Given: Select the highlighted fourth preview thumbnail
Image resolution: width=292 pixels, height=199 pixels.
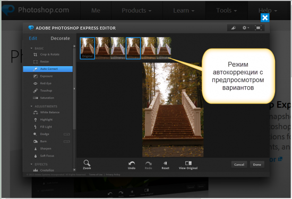Looking at the screenshot, I should [x=133, y=48].
